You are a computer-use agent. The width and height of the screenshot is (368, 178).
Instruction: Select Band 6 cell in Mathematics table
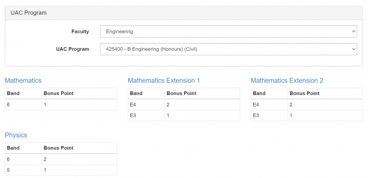click(9, 105)
